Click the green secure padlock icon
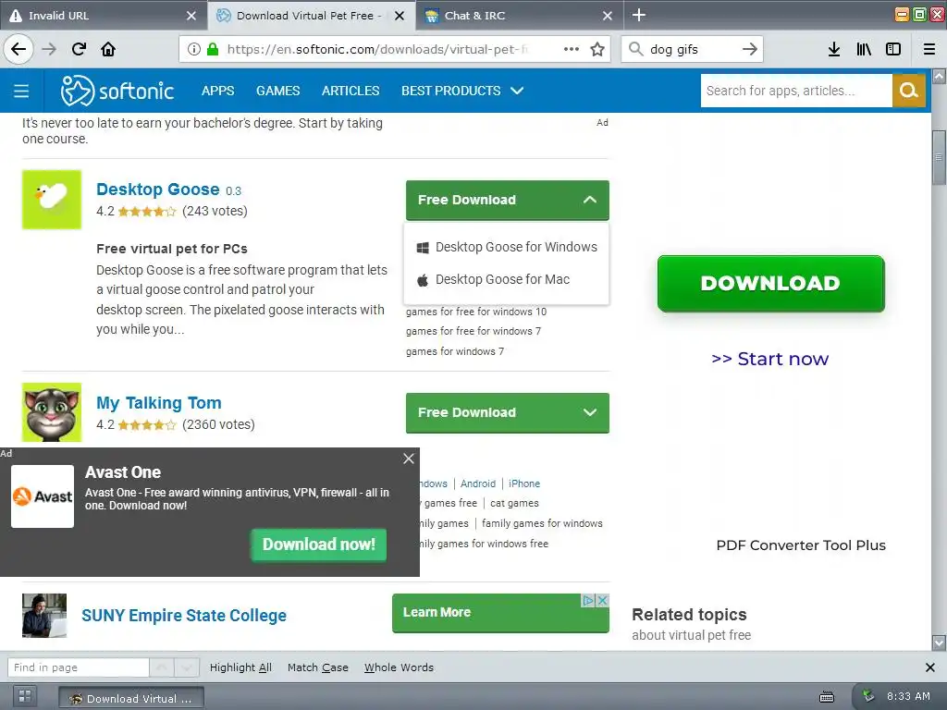 tap(213, 49)
